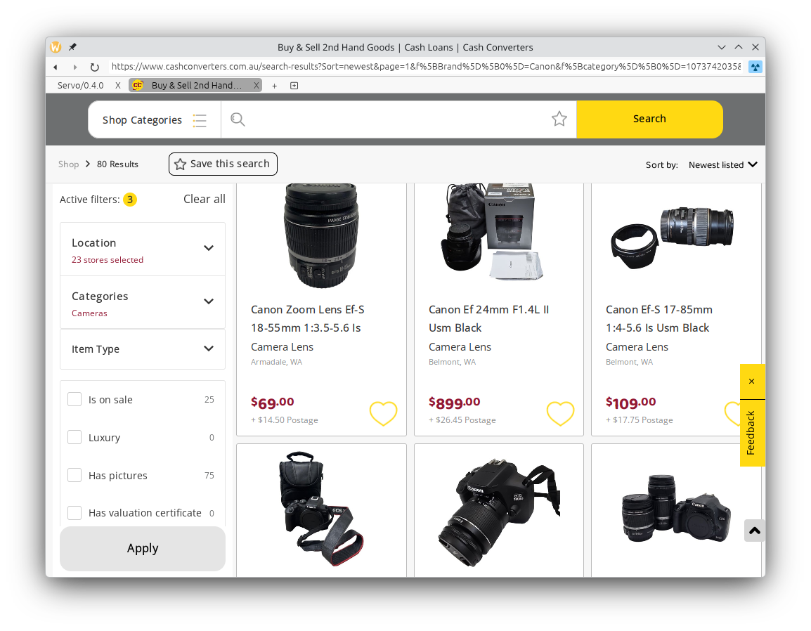Click the breadcrumb arrow after Shop
Image resolution: width=811 pixels, height=631 pixels.
87,164
